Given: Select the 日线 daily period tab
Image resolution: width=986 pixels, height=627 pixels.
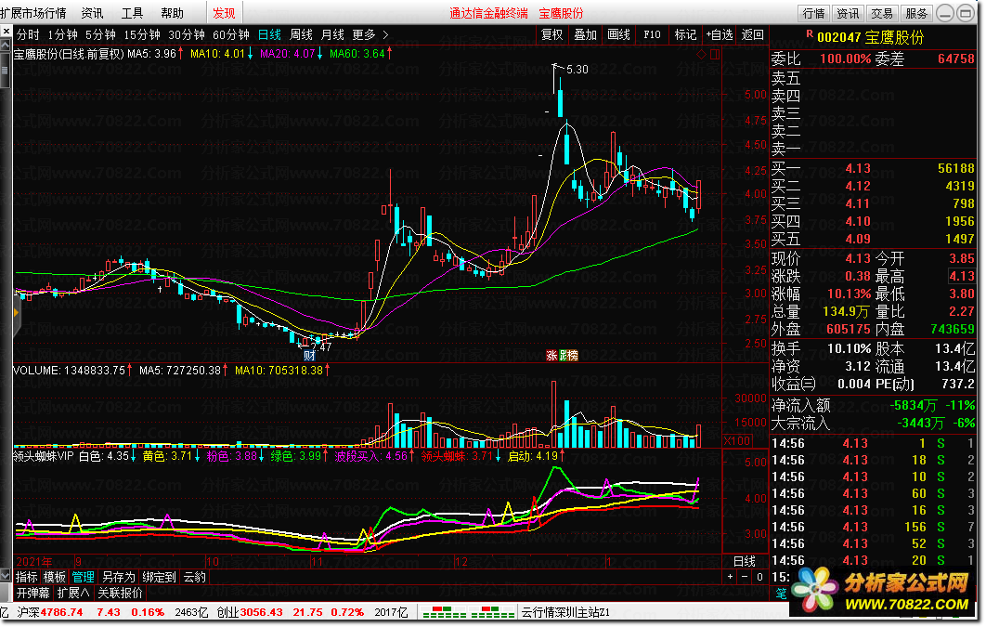Looking at the screenshot, I should (x=270, y=35).
